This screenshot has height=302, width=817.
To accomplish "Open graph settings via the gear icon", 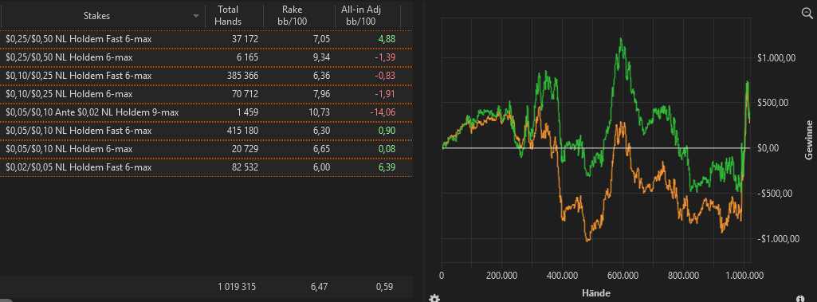I will (x=434, y=298).
